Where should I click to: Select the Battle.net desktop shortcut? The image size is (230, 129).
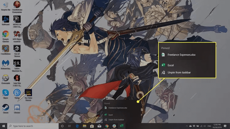point(6,20)
